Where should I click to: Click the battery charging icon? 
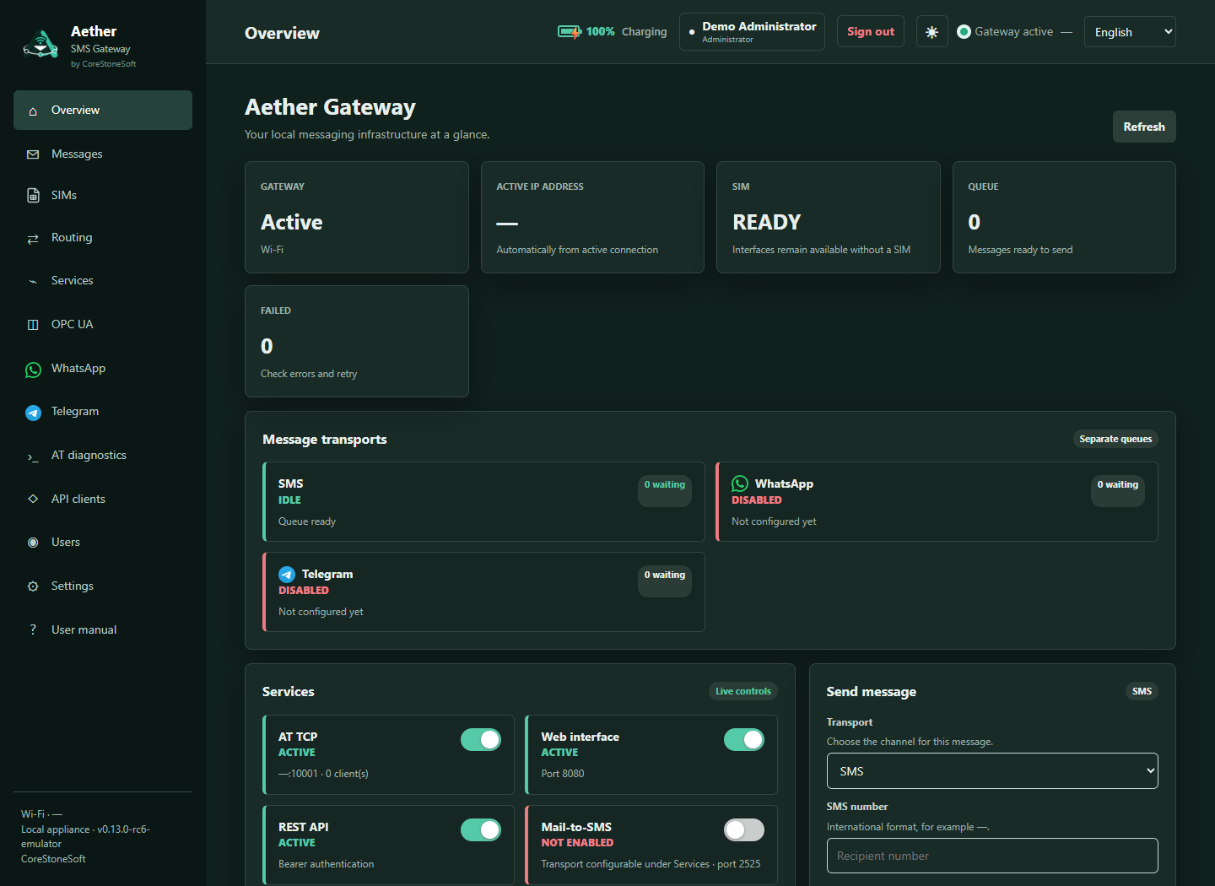(x=570, y=32)
